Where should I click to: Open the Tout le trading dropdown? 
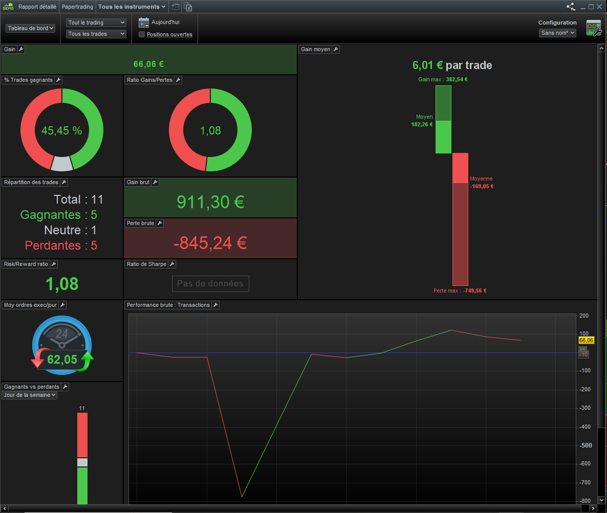(96, 23)
